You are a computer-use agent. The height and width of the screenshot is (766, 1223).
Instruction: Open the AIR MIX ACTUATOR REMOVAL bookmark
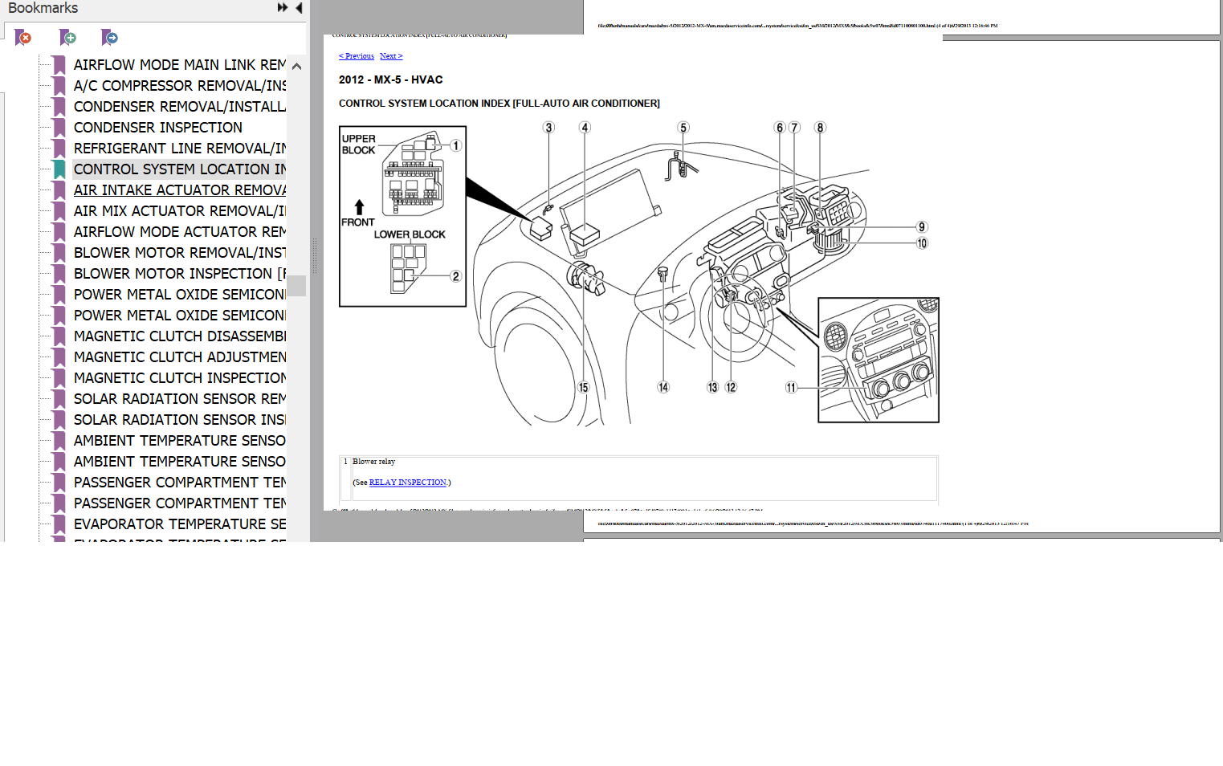pos(180,211)
